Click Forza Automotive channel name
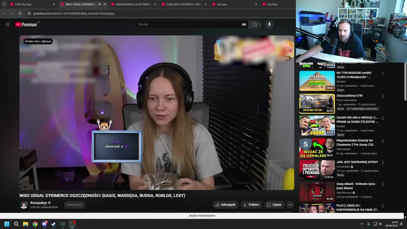The image size is (407, 229). click(x=346, y=100)
